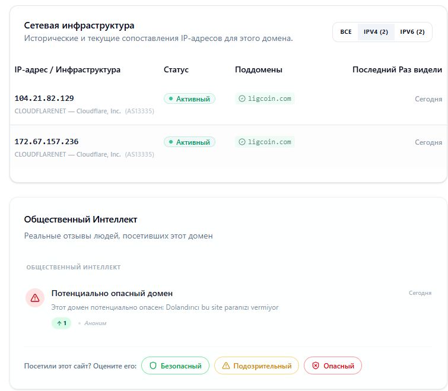
Task: Click the Потенциально опасный домен heading
Action: (112, 293)
